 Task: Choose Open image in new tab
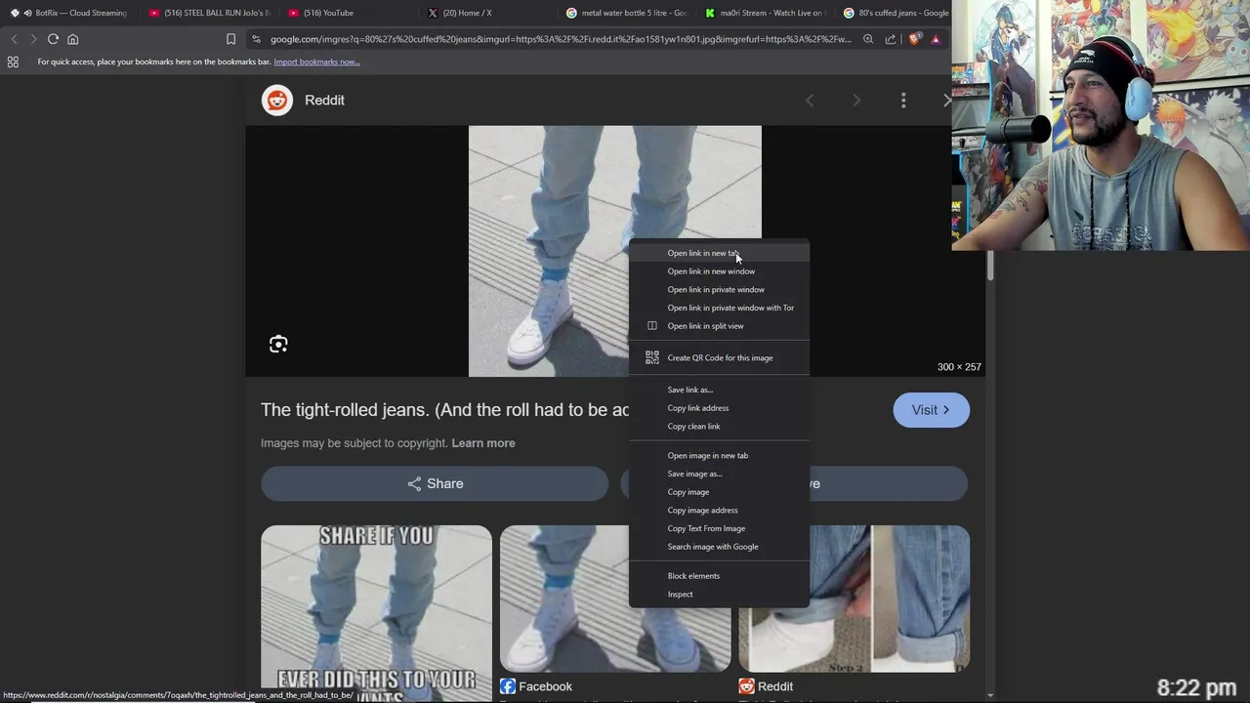(x=720, y=456)
